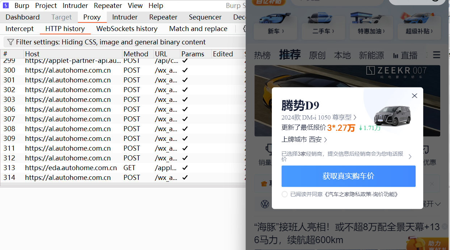Switch to the Dashboard tab
Screen dimensions: 450x250
(x=22, y=17)
